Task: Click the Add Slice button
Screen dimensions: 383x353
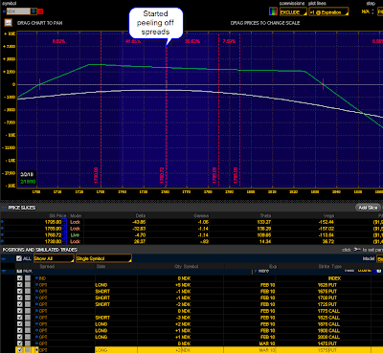Action: point(368,208)
